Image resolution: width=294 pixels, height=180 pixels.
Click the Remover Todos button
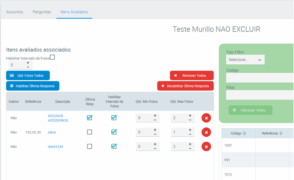(x=192, y=76)
